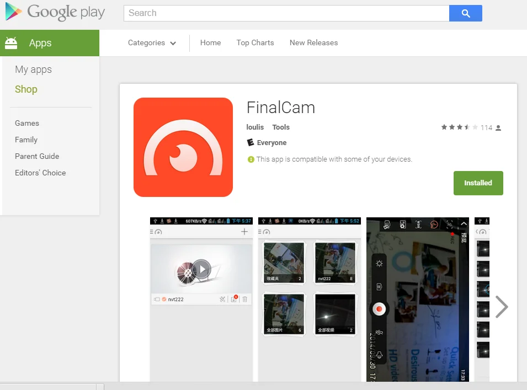Focus the Search input field
The height and width of the screenshot is (390, 527).
[x=286, y=13]
